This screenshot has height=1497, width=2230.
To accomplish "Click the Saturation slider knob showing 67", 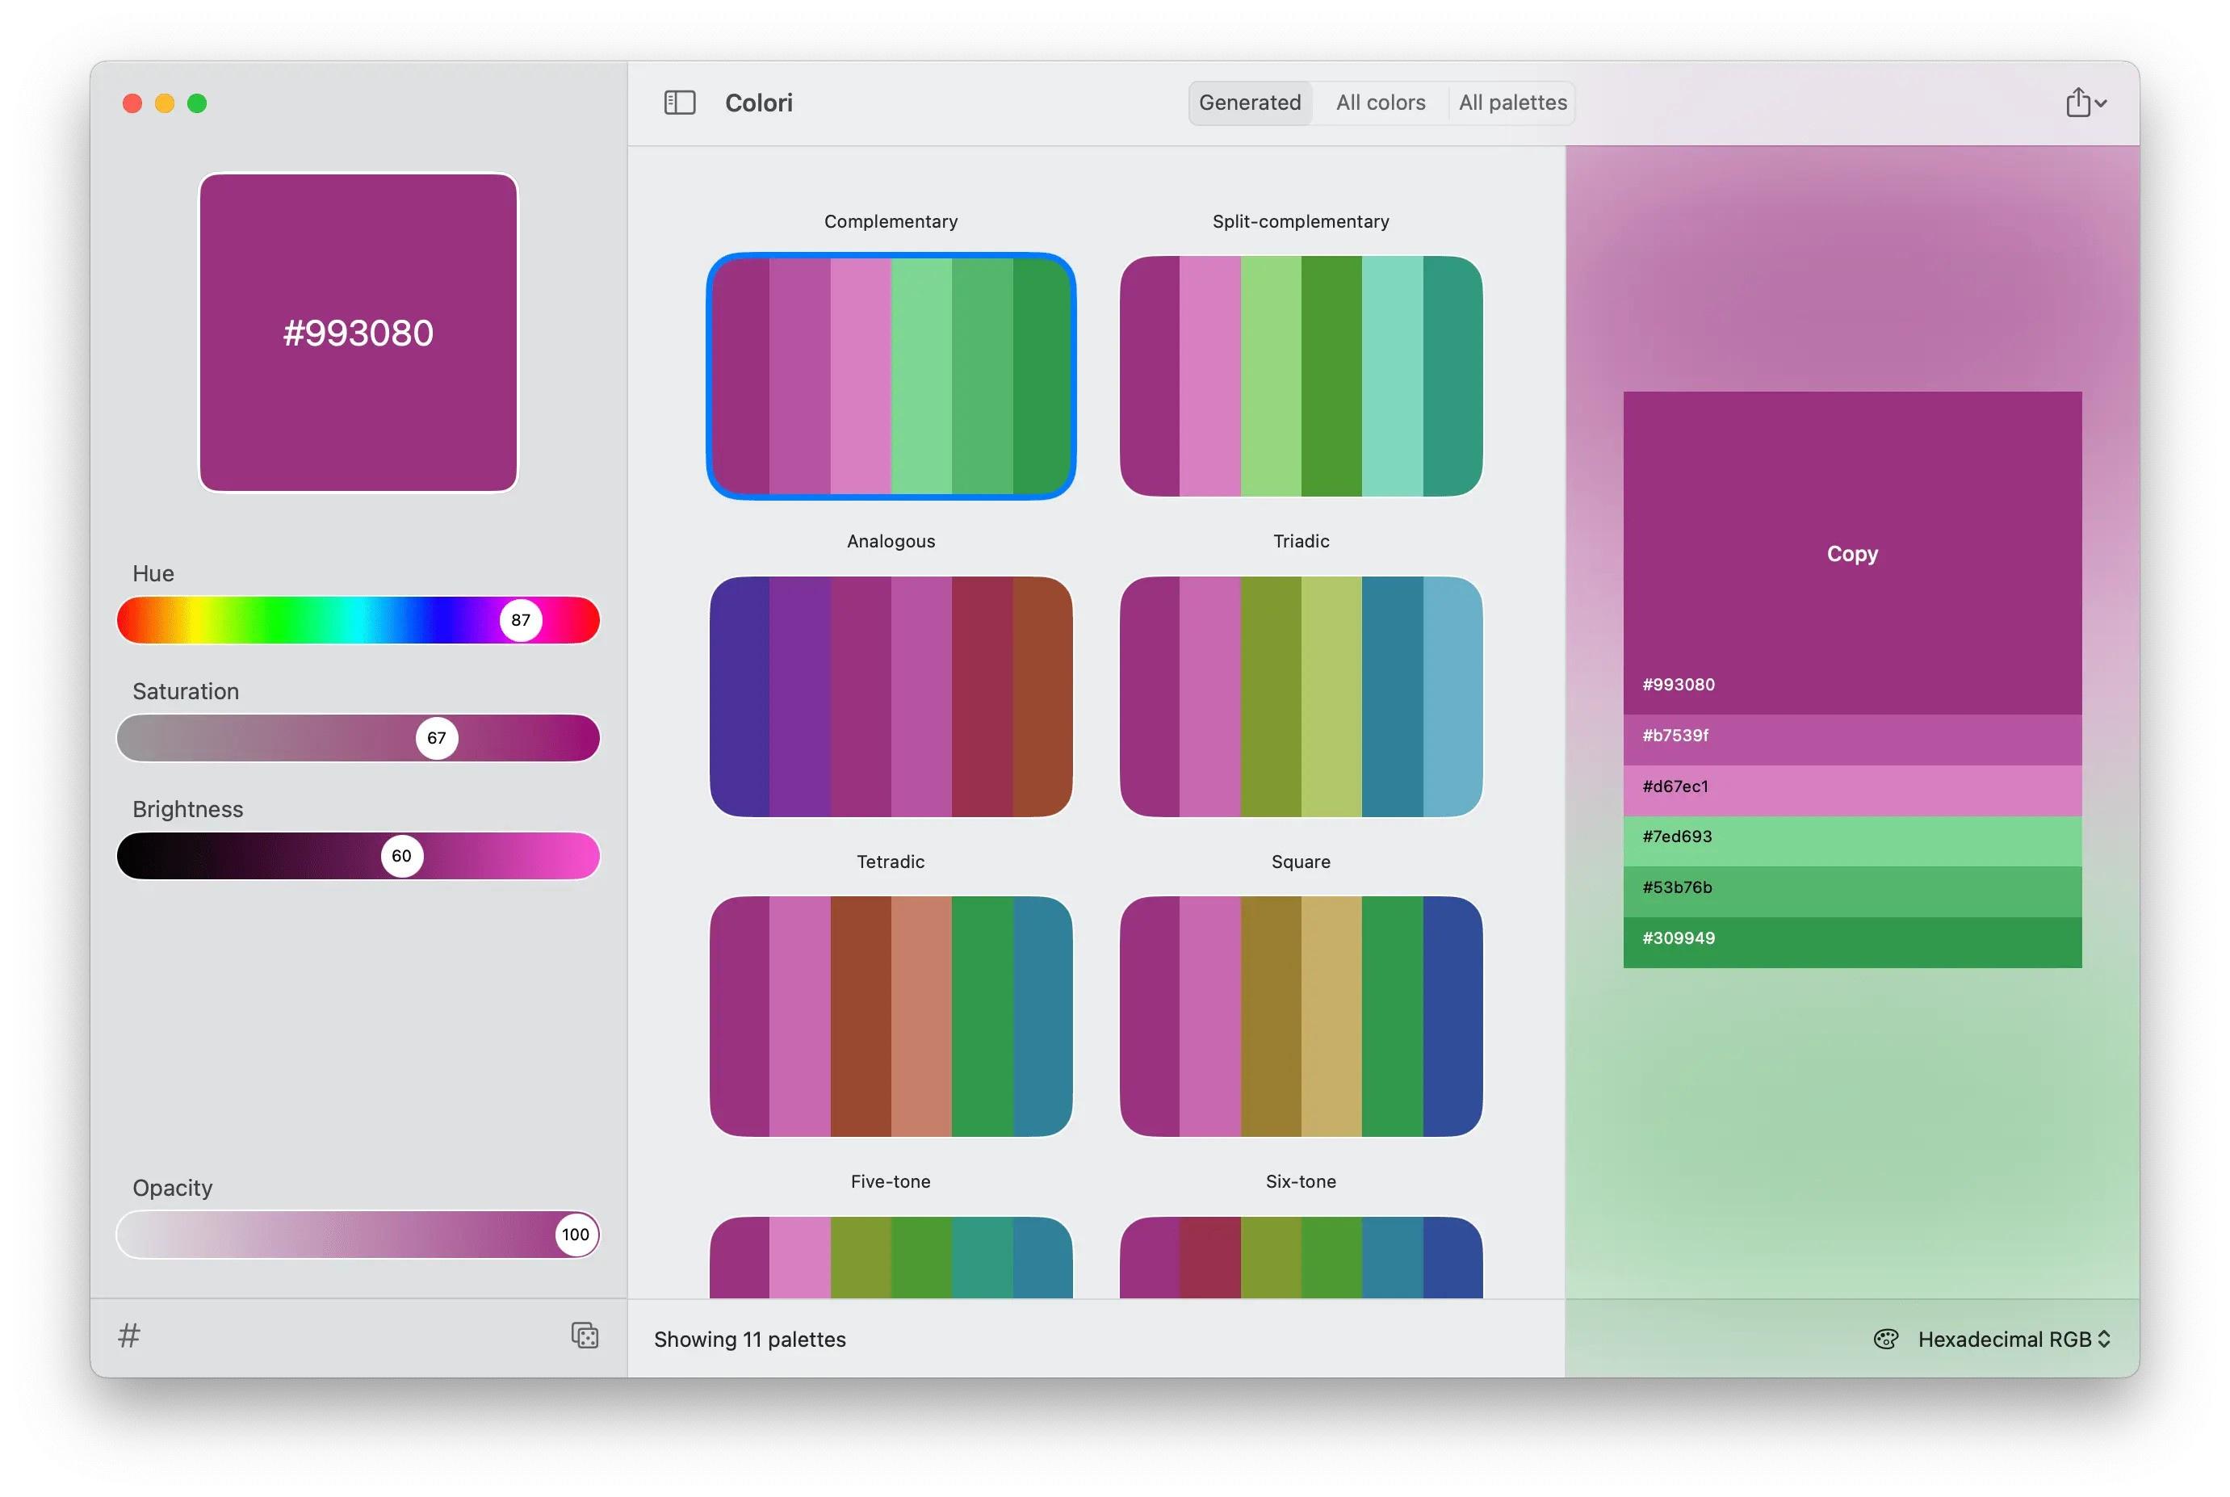I will tap(436, 738).
